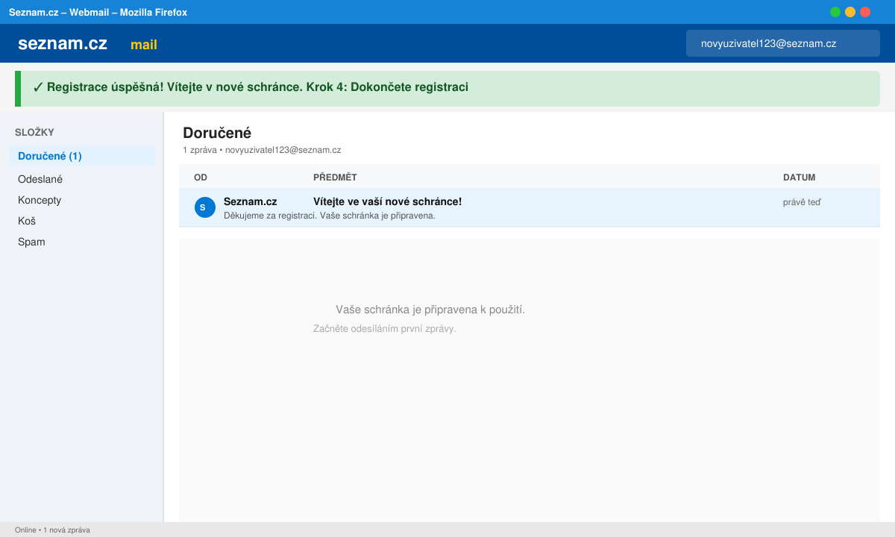Click the green registration success banner

pos(447,89)
